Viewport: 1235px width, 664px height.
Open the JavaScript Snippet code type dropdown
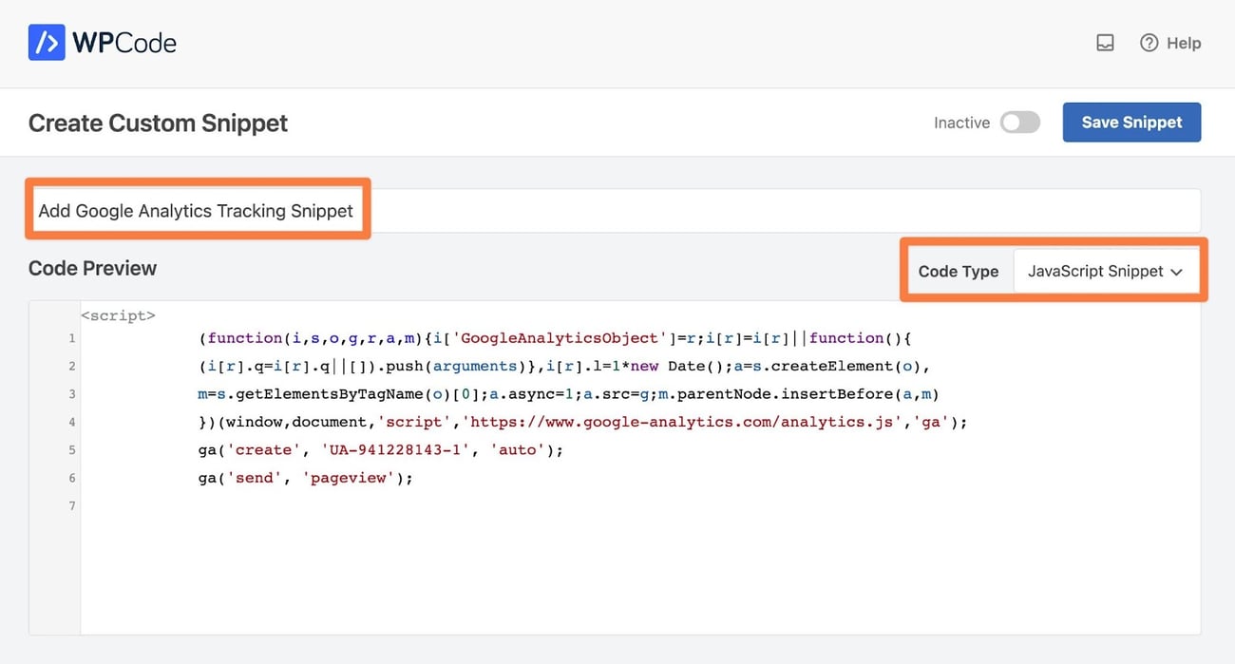click(1104, 271)
